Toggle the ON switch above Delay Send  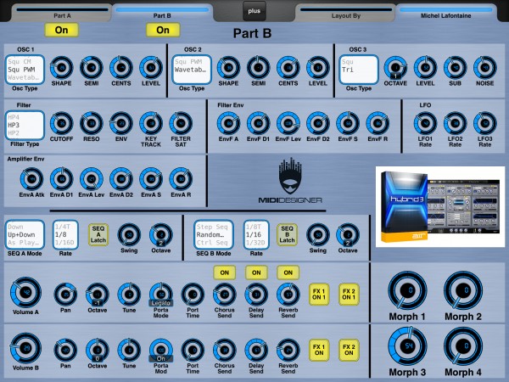coord(256,272)
